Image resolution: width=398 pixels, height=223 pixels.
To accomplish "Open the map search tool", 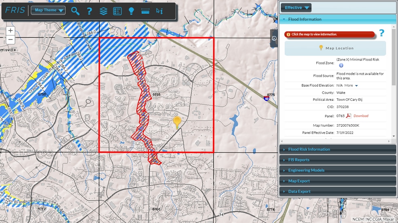I will [x=75, y=11].
